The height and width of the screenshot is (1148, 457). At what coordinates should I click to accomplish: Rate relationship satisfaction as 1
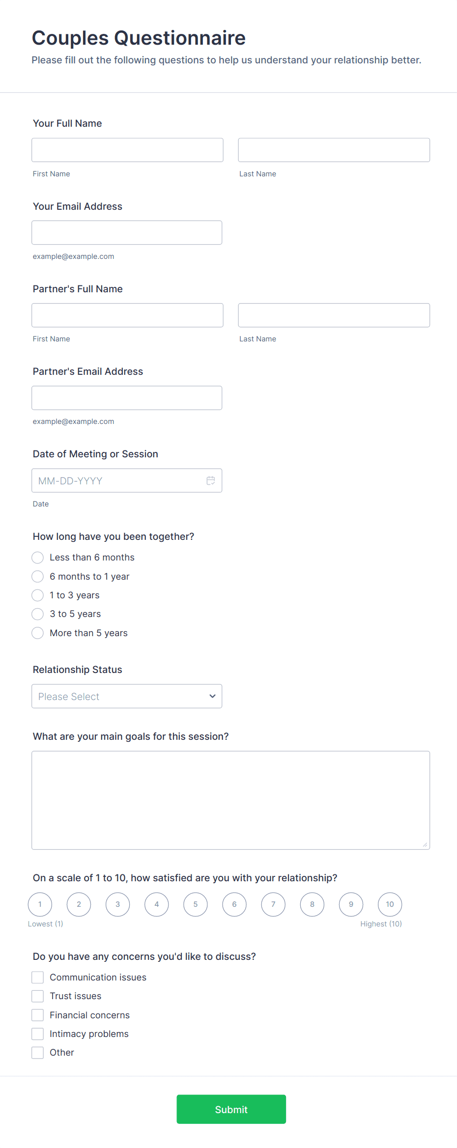tap(40, 904)
